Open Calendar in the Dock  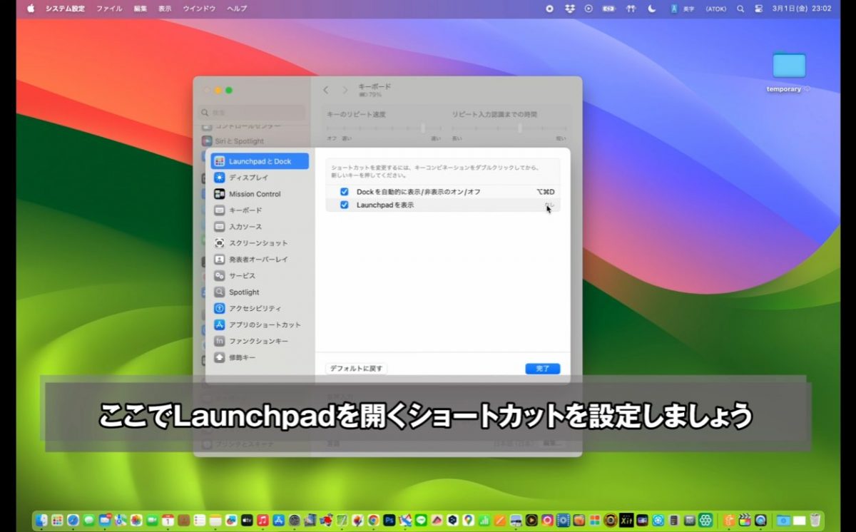pos(168,520)
